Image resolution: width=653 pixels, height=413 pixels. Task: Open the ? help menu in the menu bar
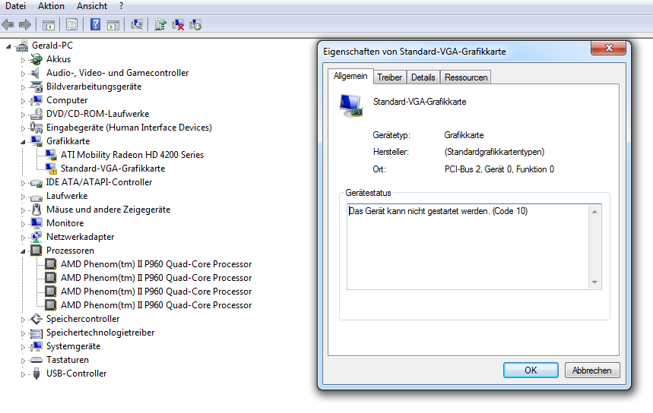pyautogui.click(x=121, y=6)
